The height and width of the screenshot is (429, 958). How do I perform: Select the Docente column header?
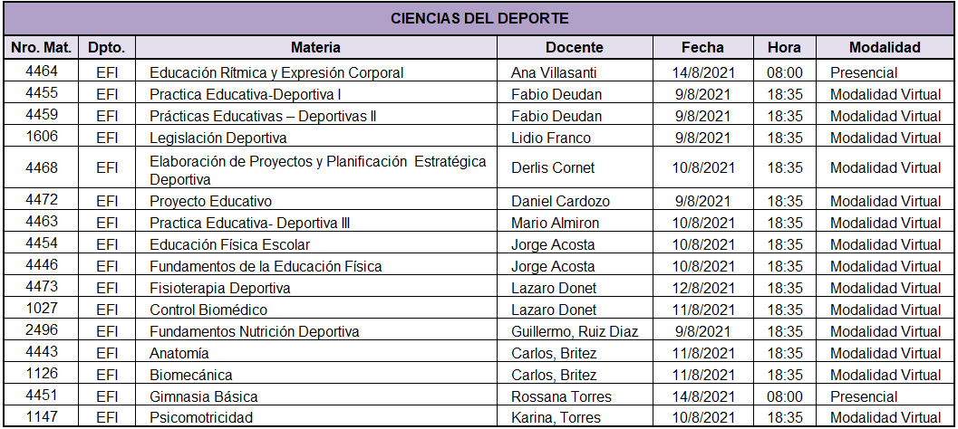575,48
